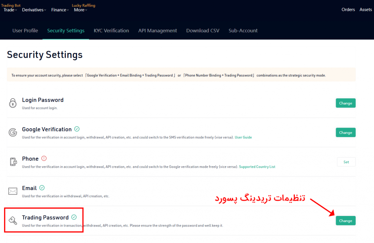This screenshot has height=243, width=374.
Task: Click the Google Verification G icon
Action: tap(13, 132)
